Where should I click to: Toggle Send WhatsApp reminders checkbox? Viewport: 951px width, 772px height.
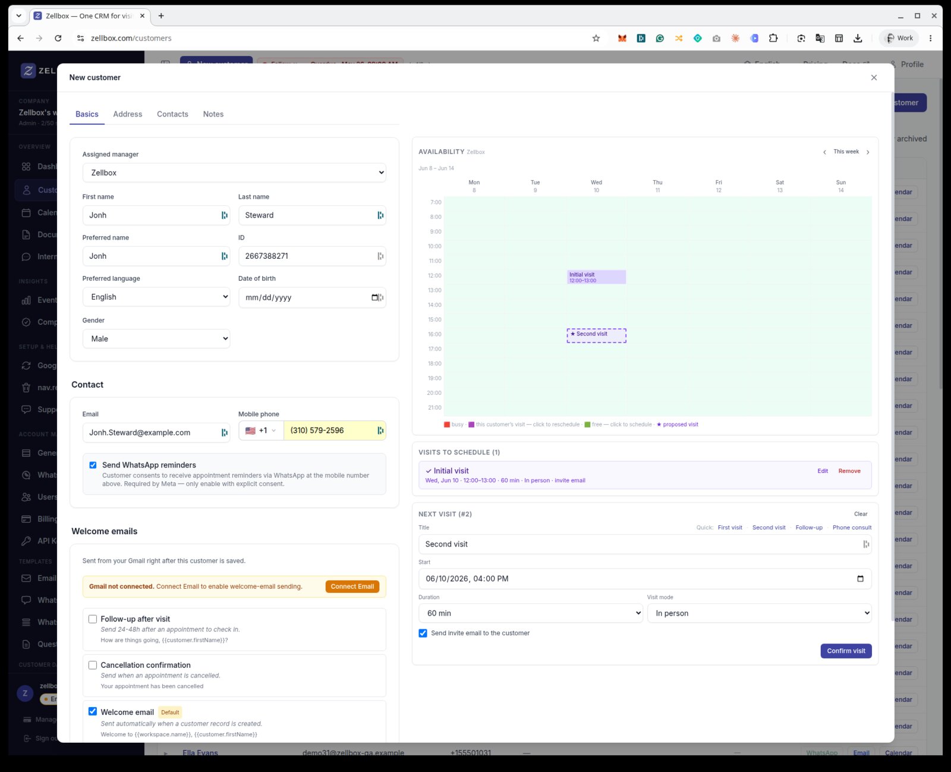pos(93,465)
